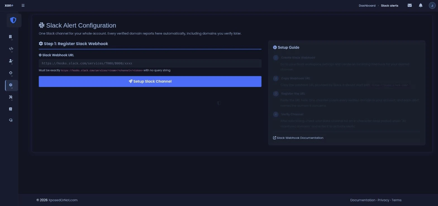Viewport: 438px width, 206px height.
Task: Go to Dashboard via the breadcrumb
Action: [367, 6]
